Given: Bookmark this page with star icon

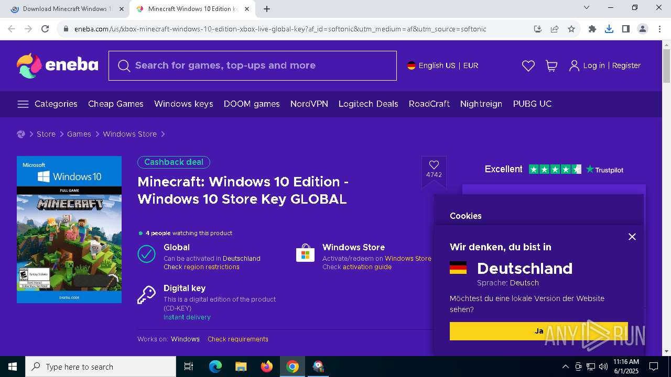Looking at the screenshot, I should click(571, 29).
